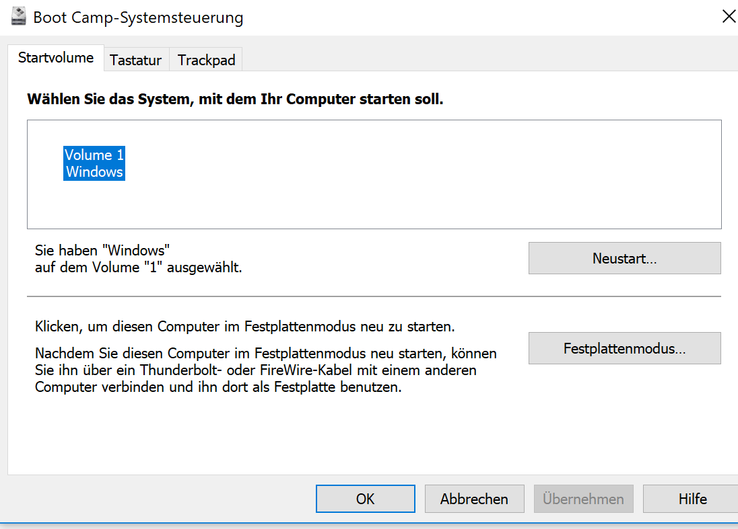
Task: Select the highlighted "Volume 1" label
Action: (x=94, y=155)
